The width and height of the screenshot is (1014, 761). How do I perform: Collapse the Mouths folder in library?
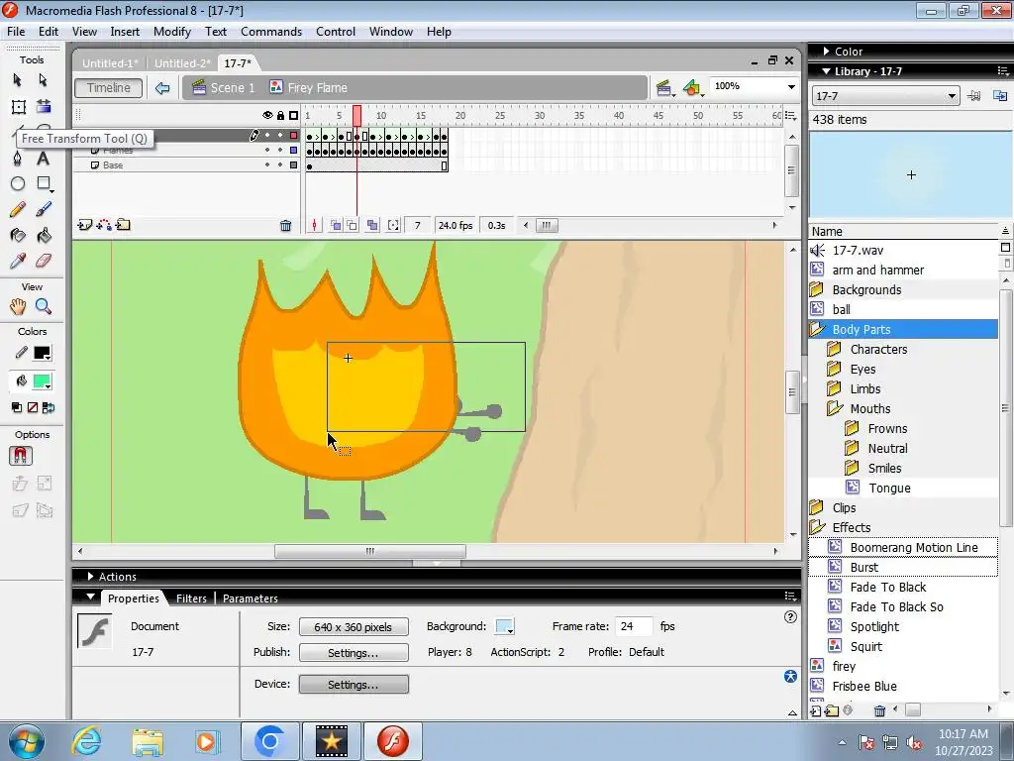[835, 408]
